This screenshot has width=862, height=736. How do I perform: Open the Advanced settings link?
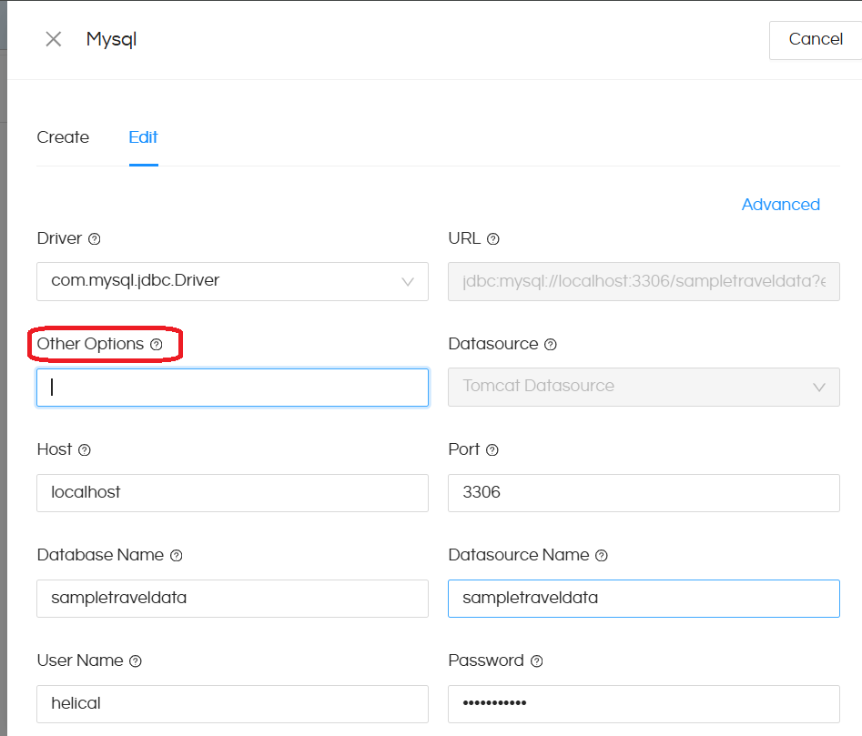(x=781, y=205)
